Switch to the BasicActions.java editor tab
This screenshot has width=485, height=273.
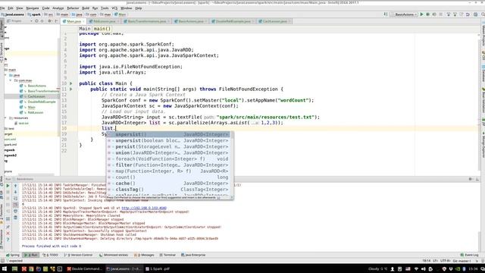pyautogui.click(x=191, y=21)
